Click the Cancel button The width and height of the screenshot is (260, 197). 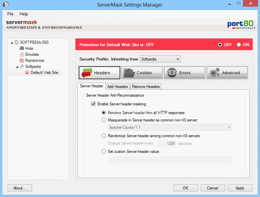213,188
